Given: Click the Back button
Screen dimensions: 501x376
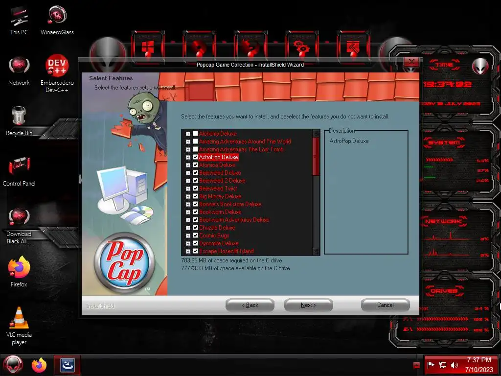Looking at the screenshot, I should (x=250, y=305).
